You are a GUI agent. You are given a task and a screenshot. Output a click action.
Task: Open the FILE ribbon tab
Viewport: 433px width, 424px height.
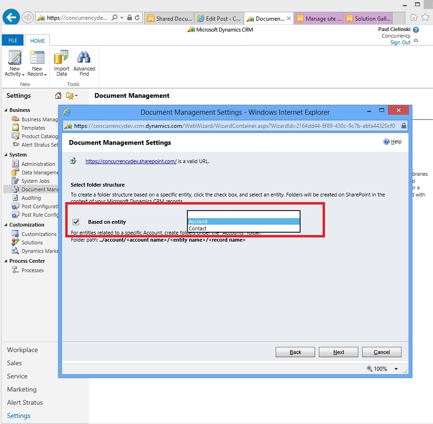click(13, 40)
